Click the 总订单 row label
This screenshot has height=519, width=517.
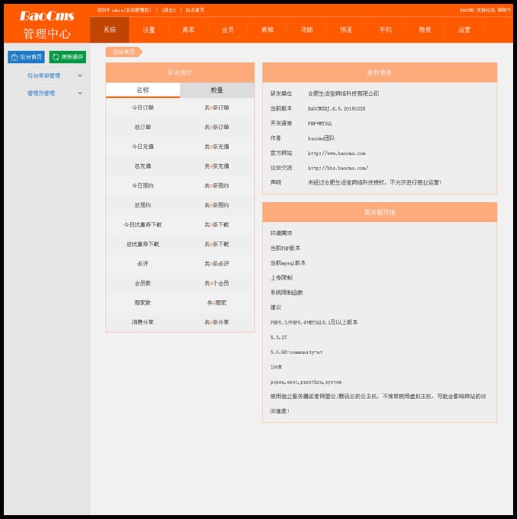[143, 127]
